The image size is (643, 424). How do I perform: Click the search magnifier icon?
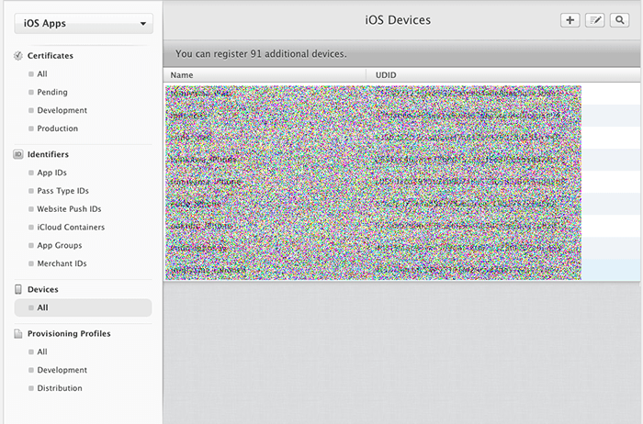point(622,20)
